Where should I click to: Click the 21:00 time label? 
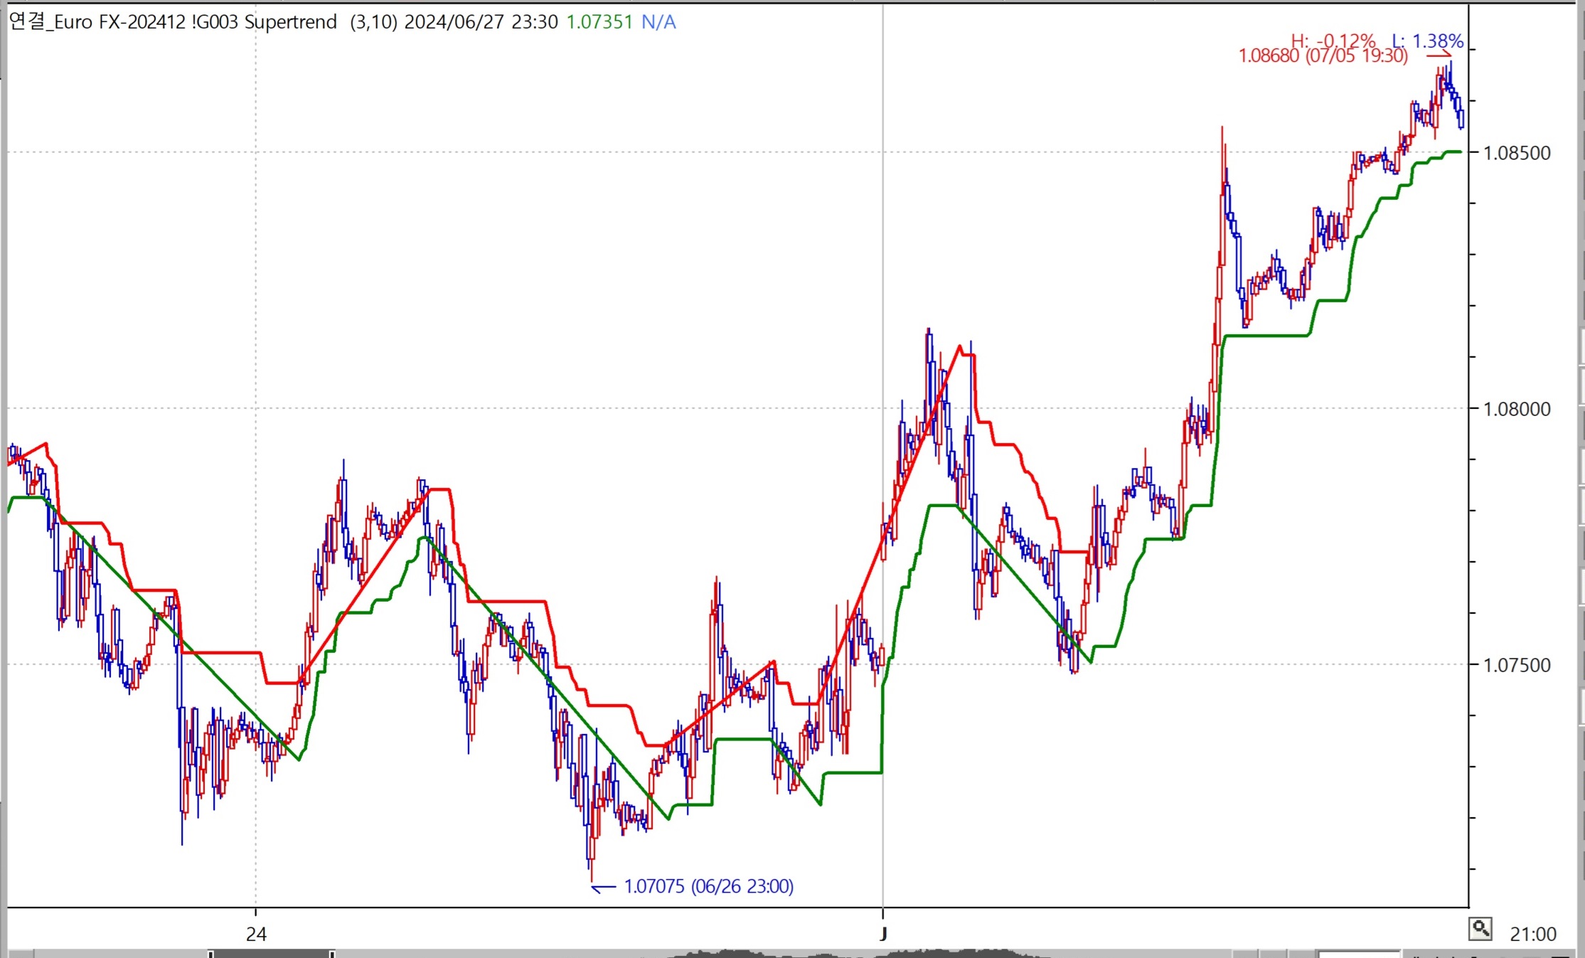1533,934
